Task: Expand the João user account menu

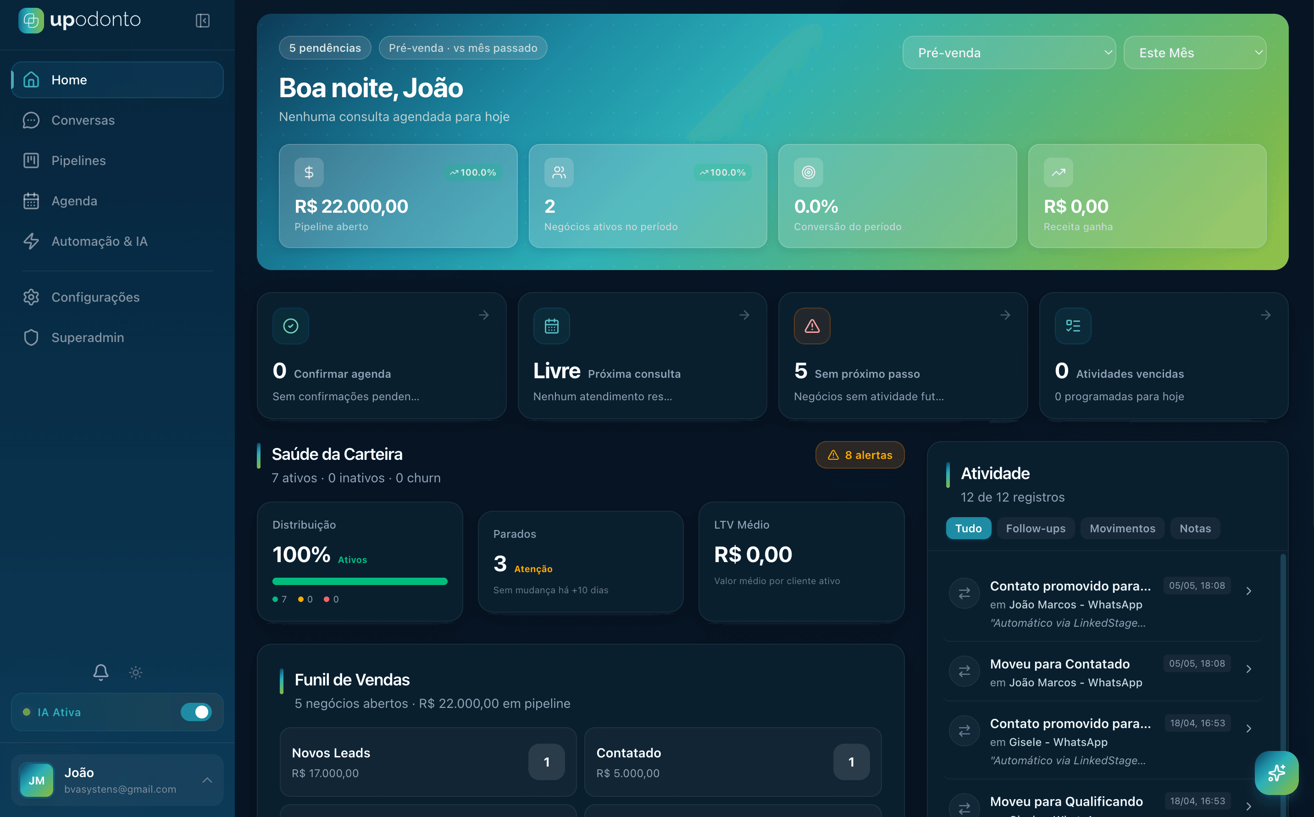Action: (117, 780)
